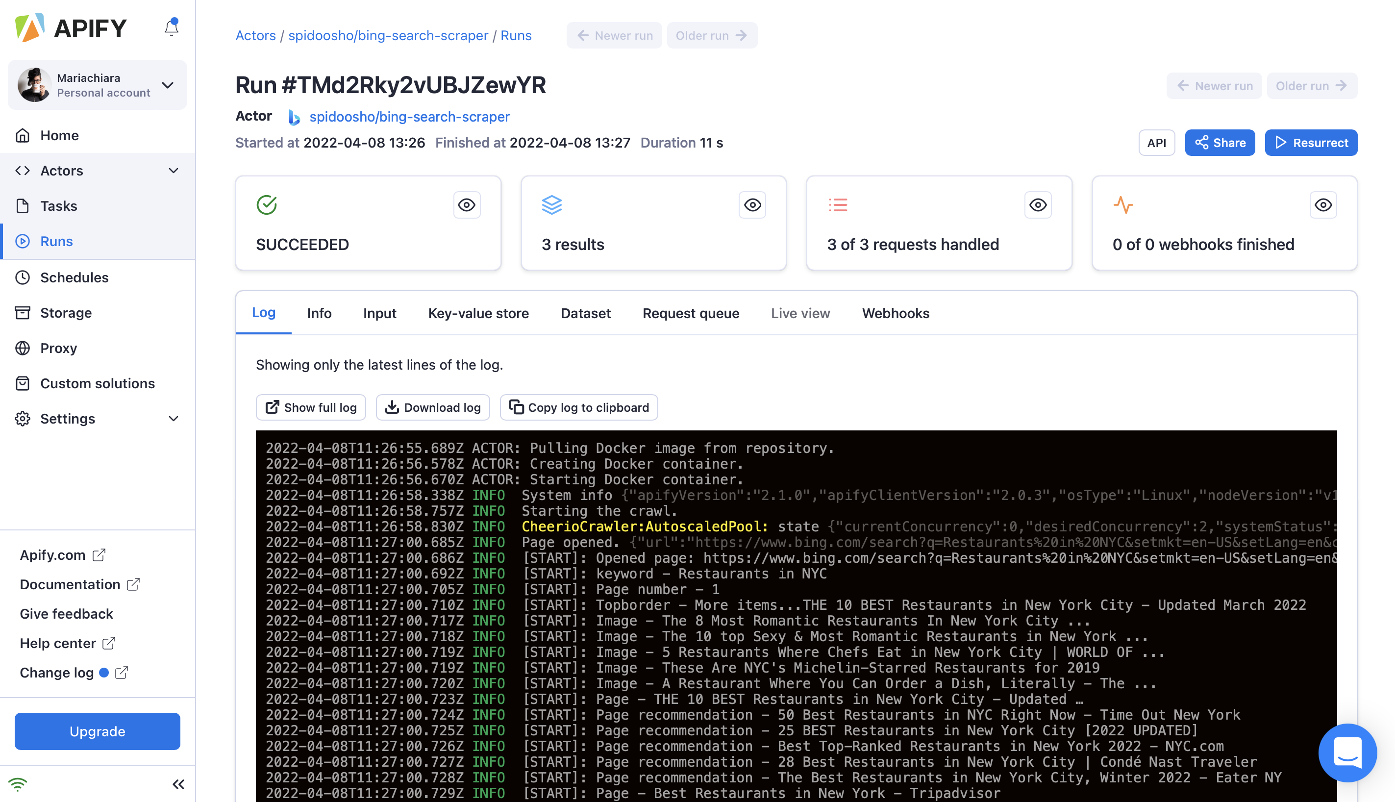The image size is (1395, 802).
Task: Switch to the Info tab
Action: coord(320,313)
